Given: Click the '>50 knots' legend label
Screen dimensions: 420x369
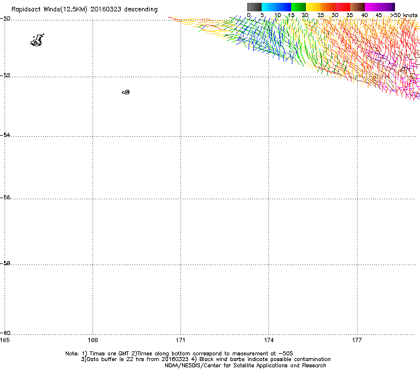Looking at the screenshot, I should [x=404, y=15].
